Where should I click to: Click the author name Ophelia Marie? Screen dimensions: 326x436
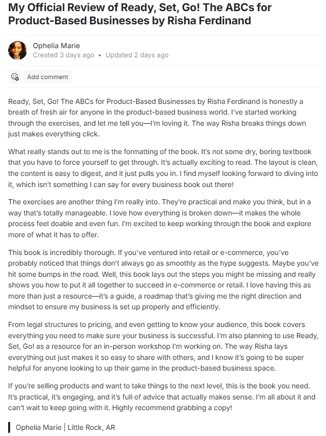click(x=56, y=46)
